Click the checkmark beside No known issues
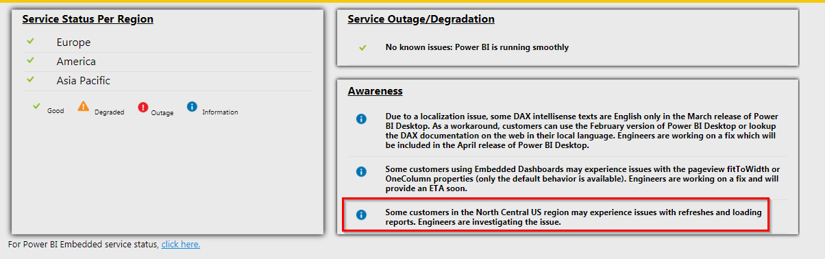This screenshot has height=259, width=825. [362, 47]
